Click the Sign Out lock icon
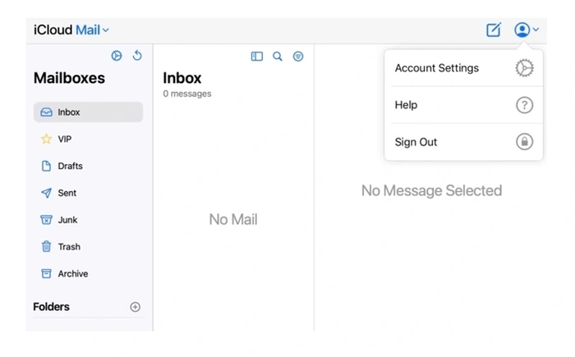 (x=524, y=142)
